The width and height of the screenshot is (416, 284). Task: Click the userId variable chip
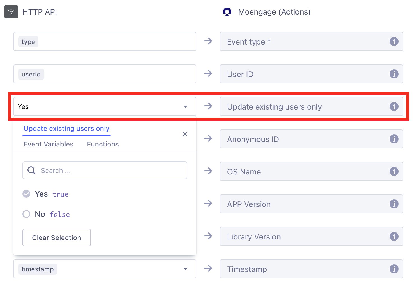pos(31,74)
